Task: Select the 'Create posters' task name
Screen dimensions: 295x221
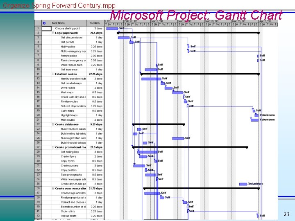Action: 69,166
